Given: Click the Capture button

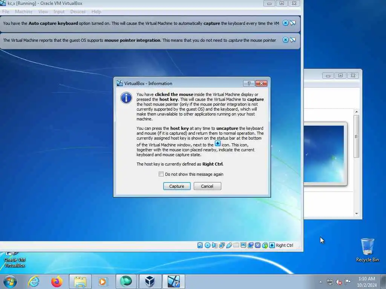Looking at the screenshot, I should coord(177,186).
